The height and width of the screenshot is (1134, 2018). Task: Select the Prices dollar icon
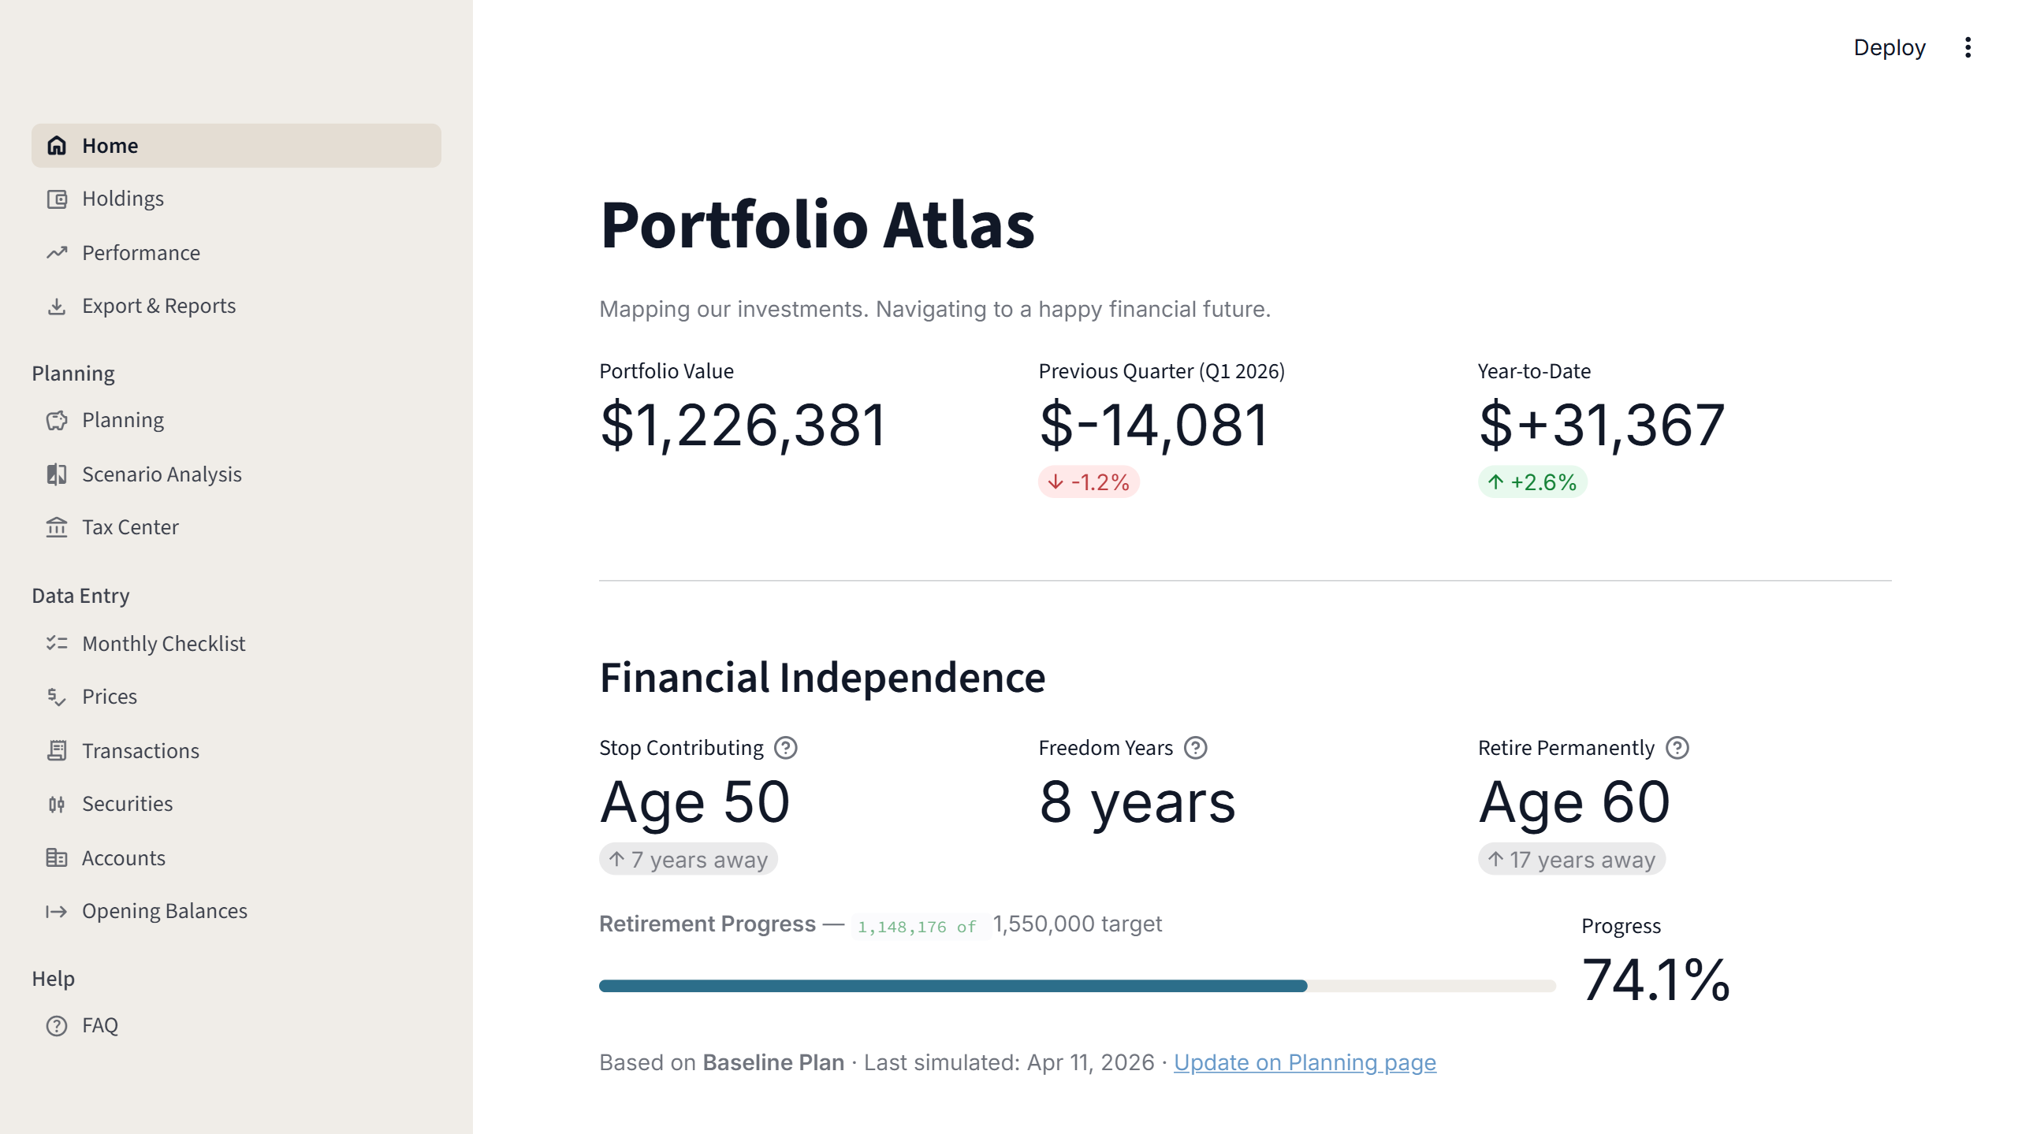click(x=56, y=697)
